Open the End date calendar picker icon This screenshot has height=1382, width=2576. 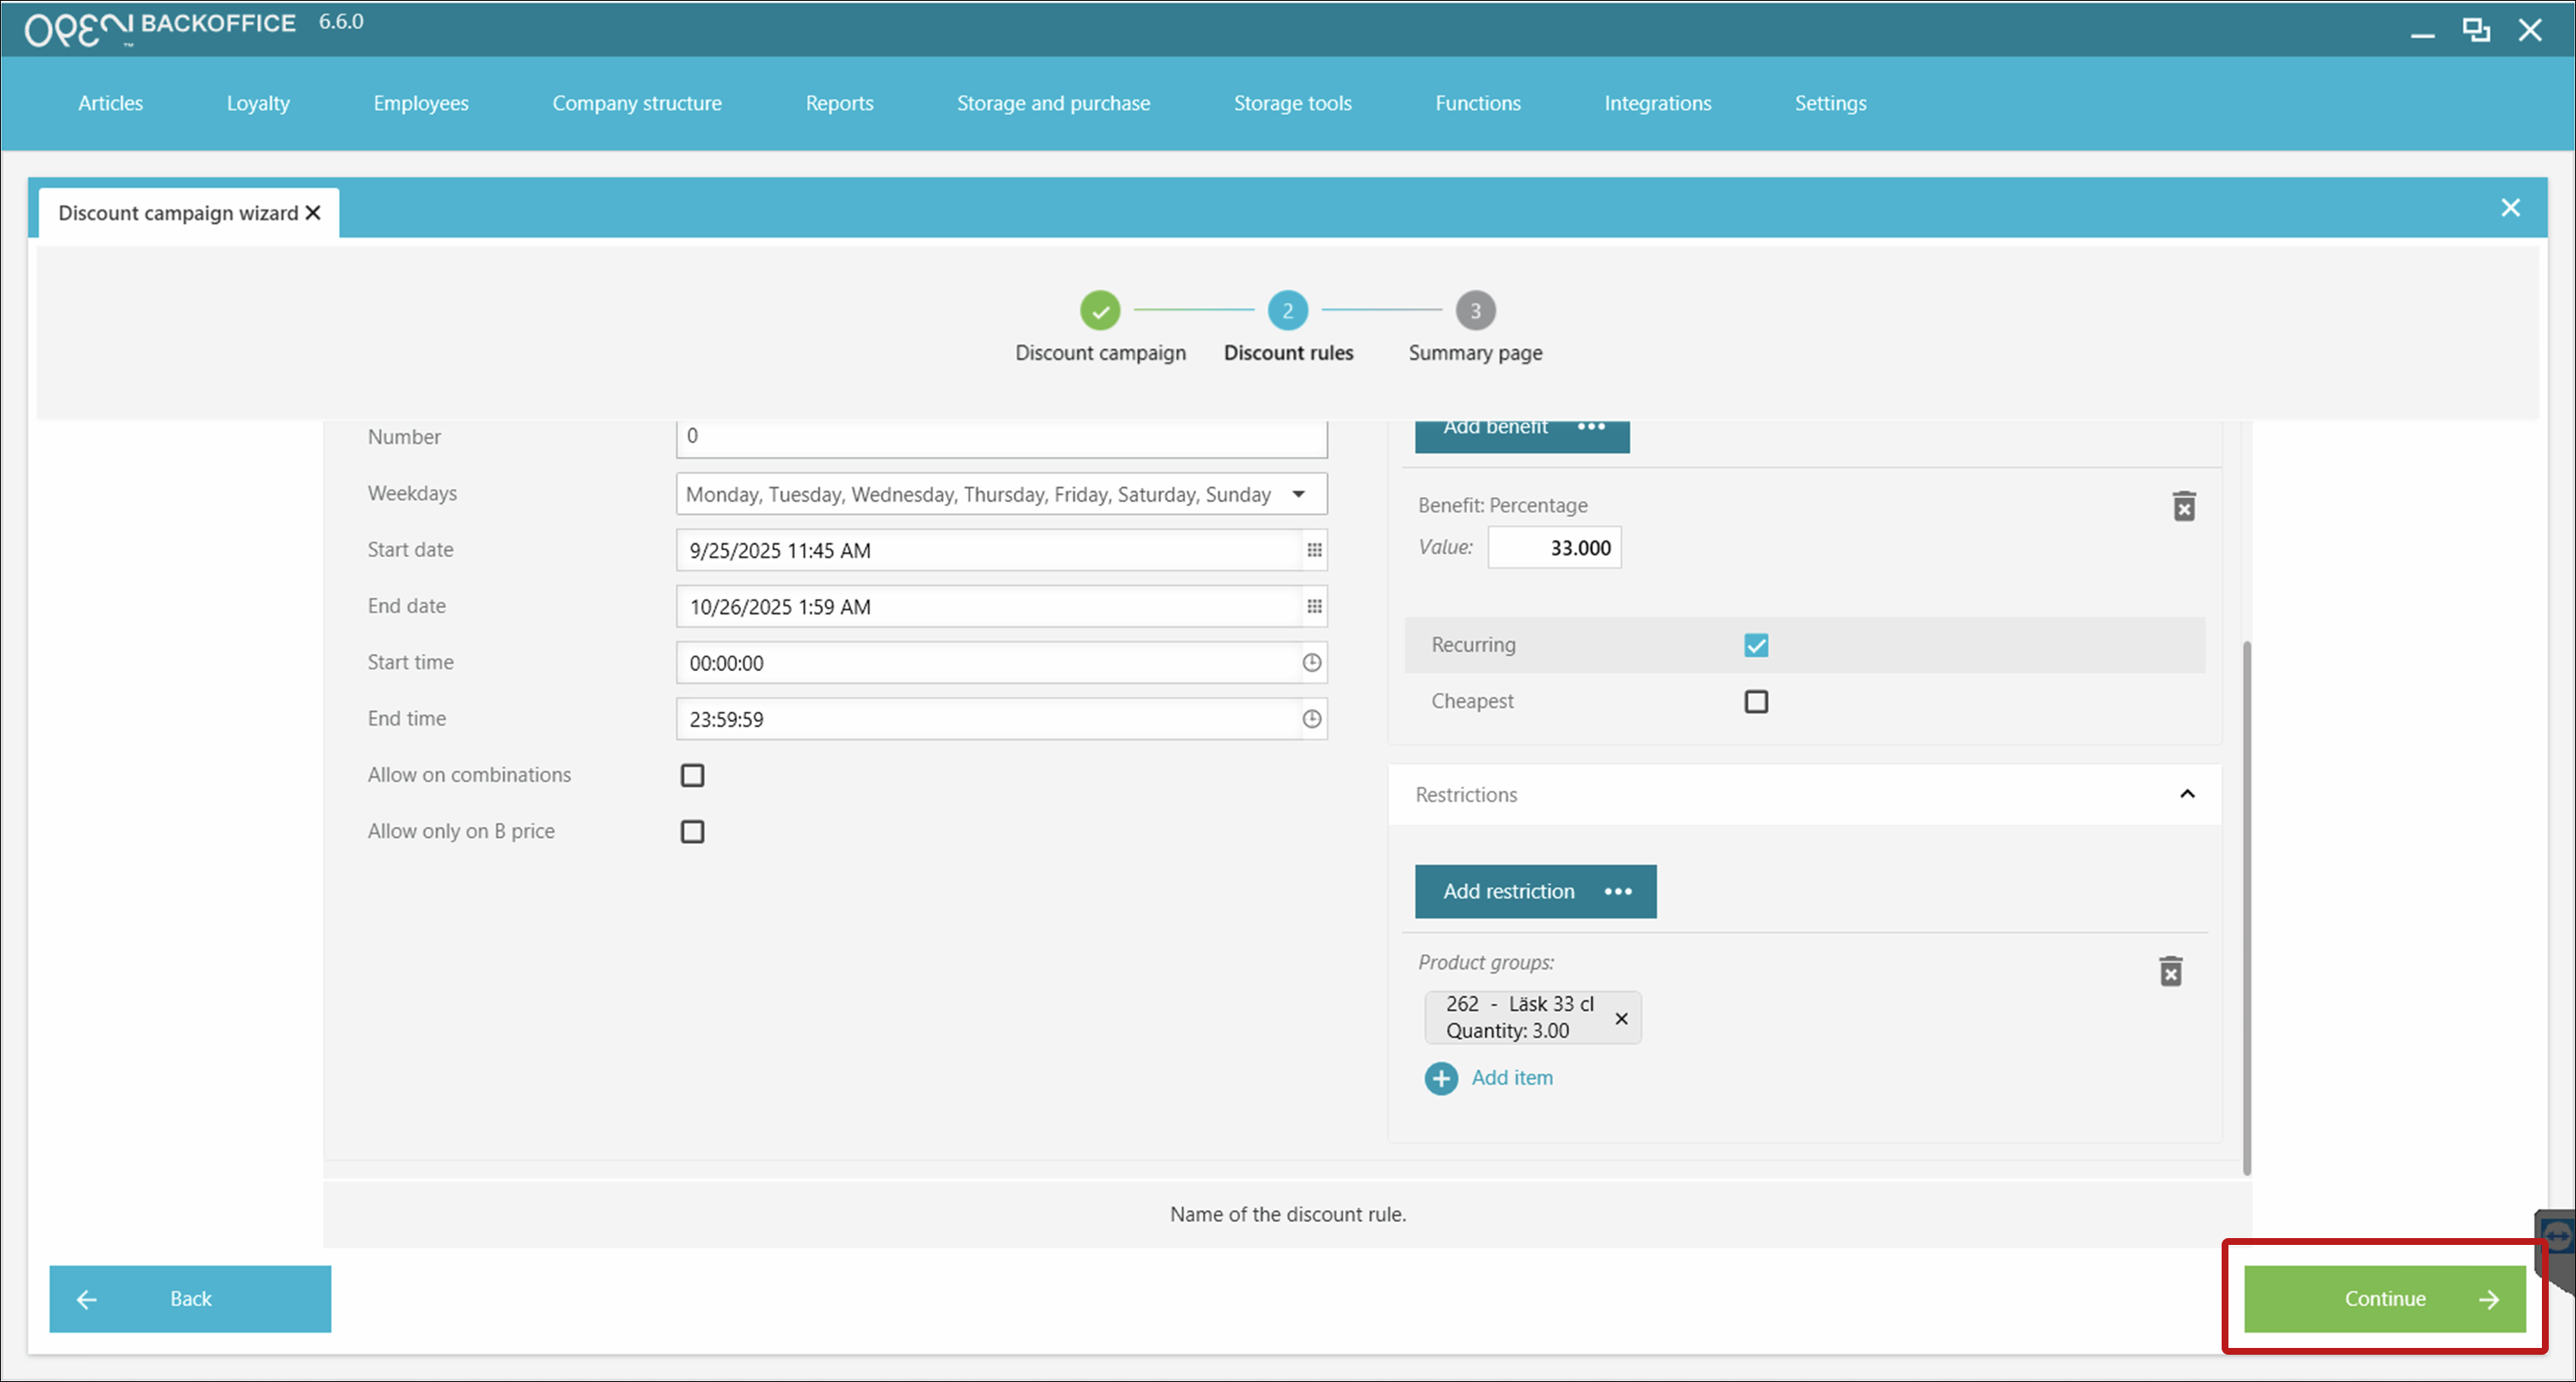click(x=1314, y=606)
